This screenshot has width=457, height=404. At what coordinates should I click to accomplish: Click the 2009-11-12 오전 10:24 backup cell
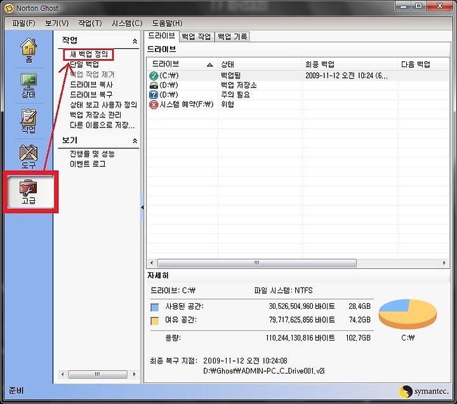[x=347, y=75]
